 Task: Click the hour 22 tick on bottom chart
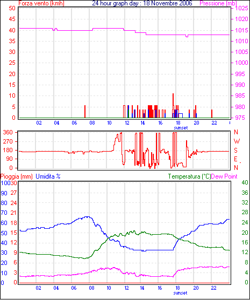[214, 288]
